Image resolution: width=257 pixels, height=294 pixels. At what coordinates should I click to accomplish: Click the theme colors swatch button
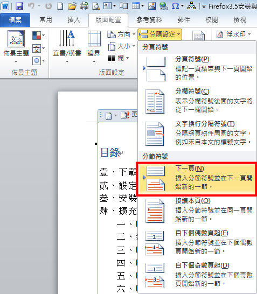coord(38,36)
